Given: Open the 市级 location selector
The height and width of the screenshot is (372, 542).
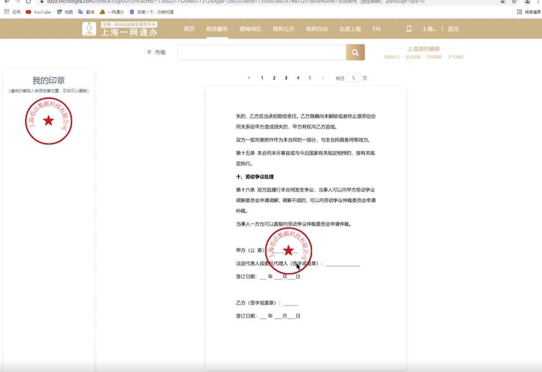Looking at the screenshot, I should coord(157,52).
